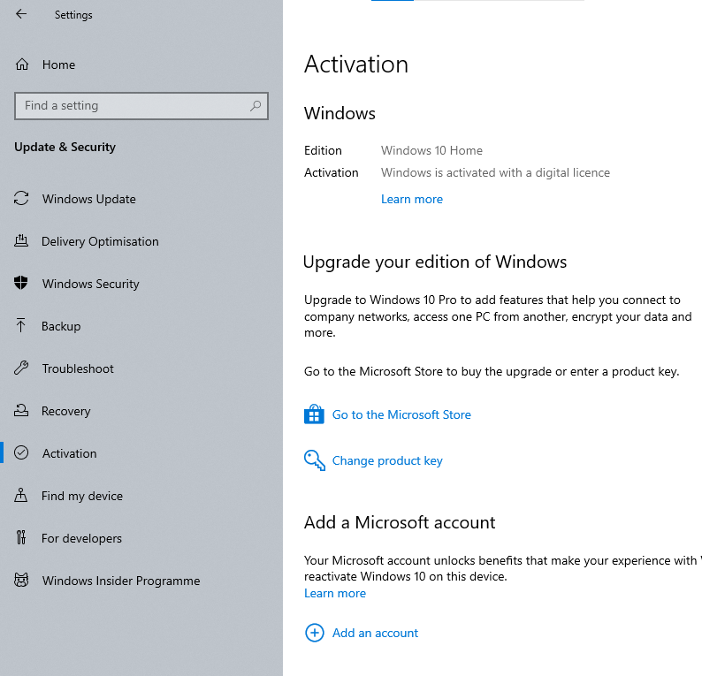Screen dimensions: 702x676
Task: Click the Windows Update refresh icon
Action: [21, 198]
